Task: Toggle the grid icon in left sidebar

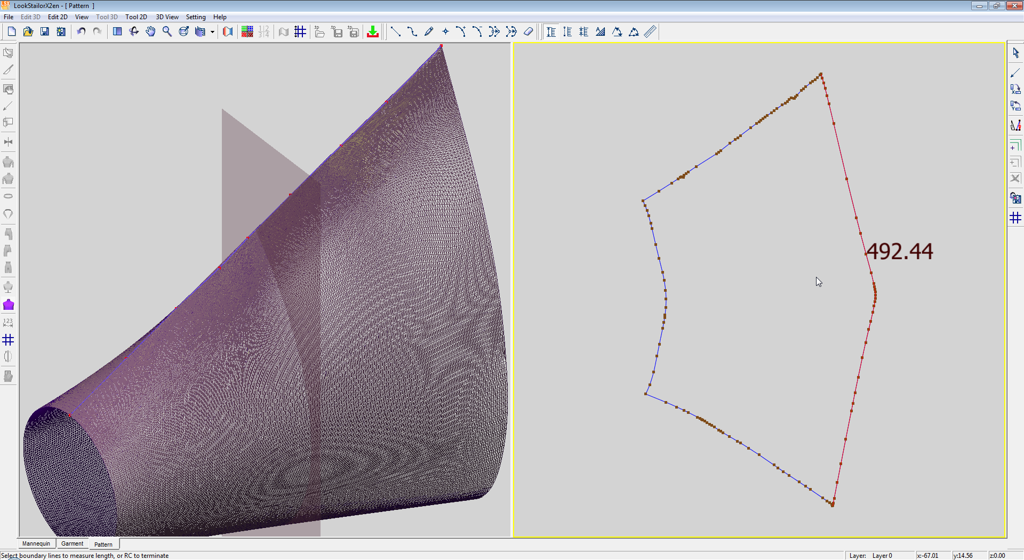Action: tap(9, 340)
